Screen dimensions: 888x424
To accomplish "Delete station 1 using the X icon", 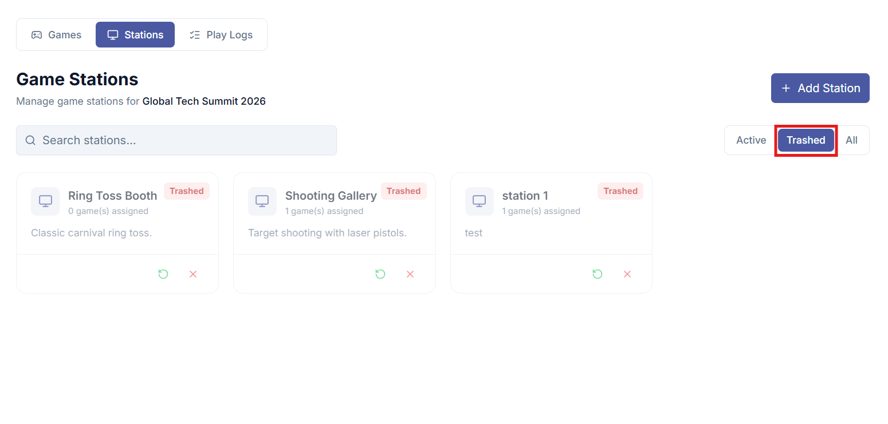I will (627, 274).
